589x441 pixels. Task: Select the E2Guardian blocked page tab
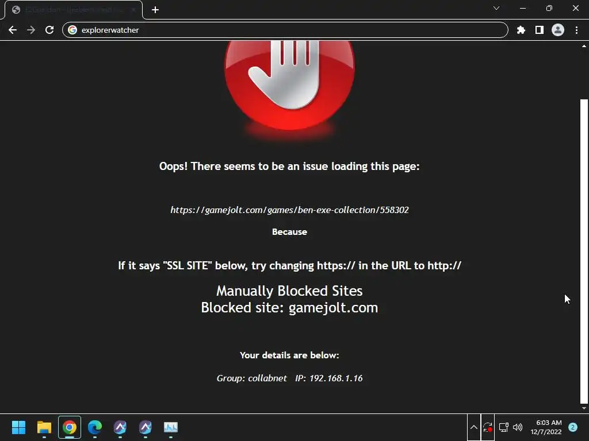[x=74, y=10]
